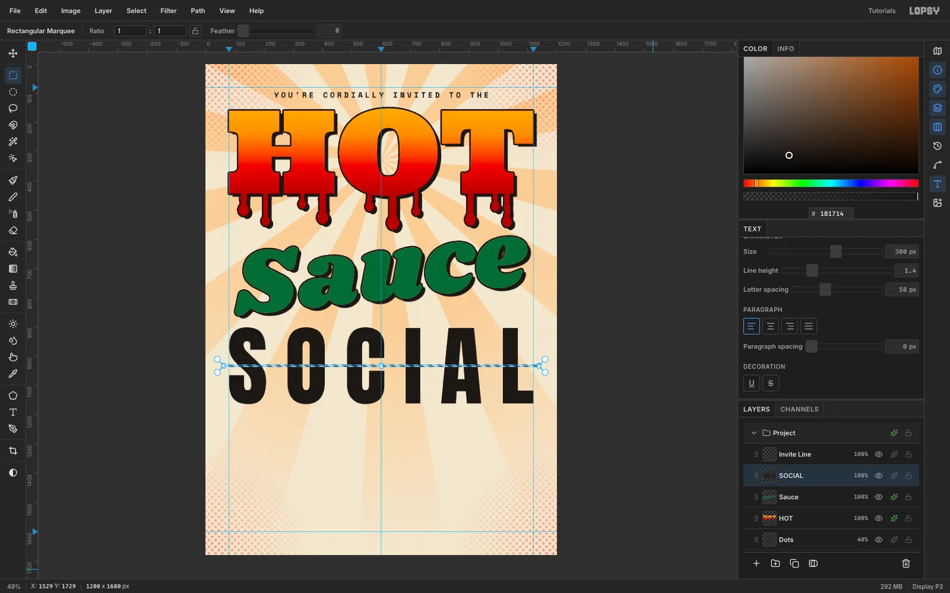This screenshot has width=950, height=593.
Task: Hide the Invite Line layer
Action: pos(879,454)
